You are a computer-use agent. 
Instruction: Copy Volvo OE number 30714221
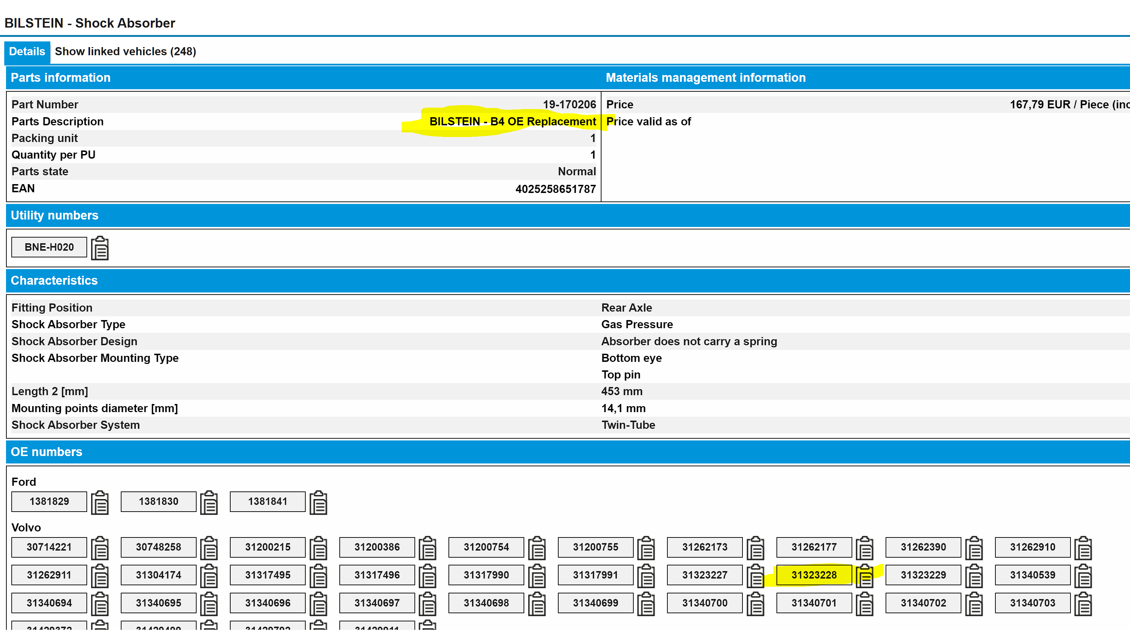pyautogui.click(x=100, y=548)
